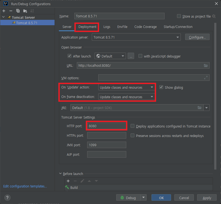Add new configuration with plus icon

(4, 11)
